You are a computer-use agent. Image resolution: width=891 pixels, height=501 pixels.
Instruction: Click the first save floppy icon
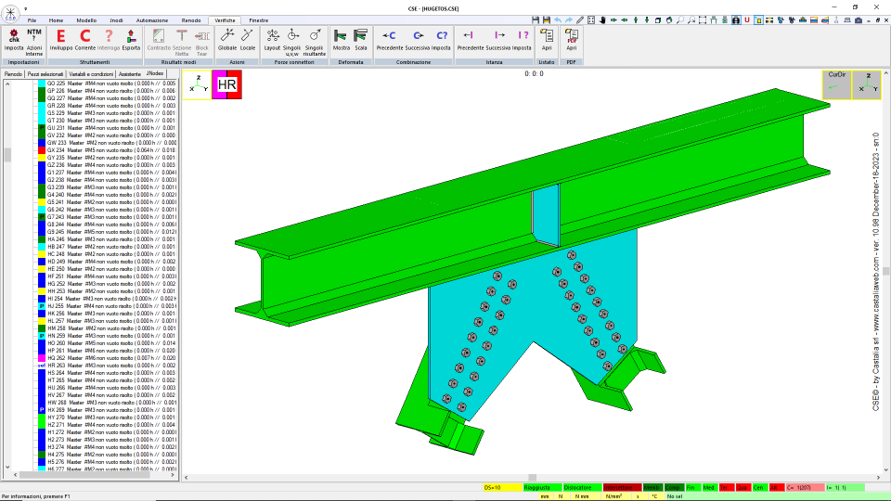536,19
